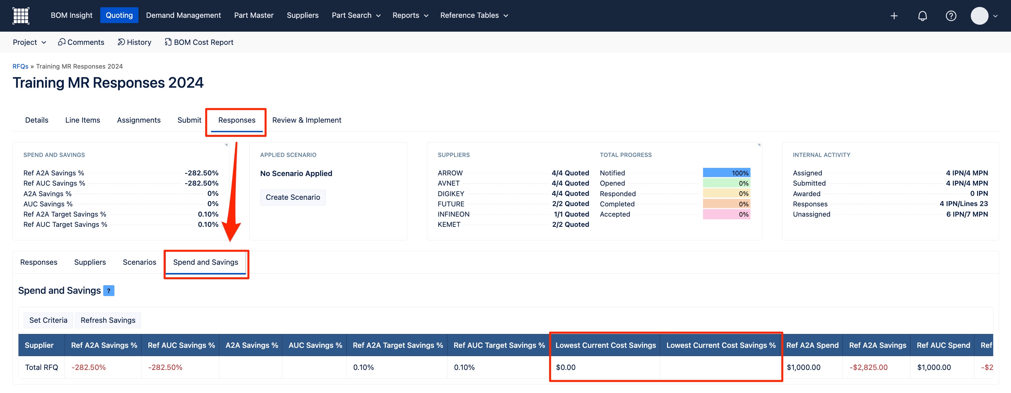Viewport: 1011px width, 393px height.
Task: Click the Refresh Savings button
Action: click(108, 320)
